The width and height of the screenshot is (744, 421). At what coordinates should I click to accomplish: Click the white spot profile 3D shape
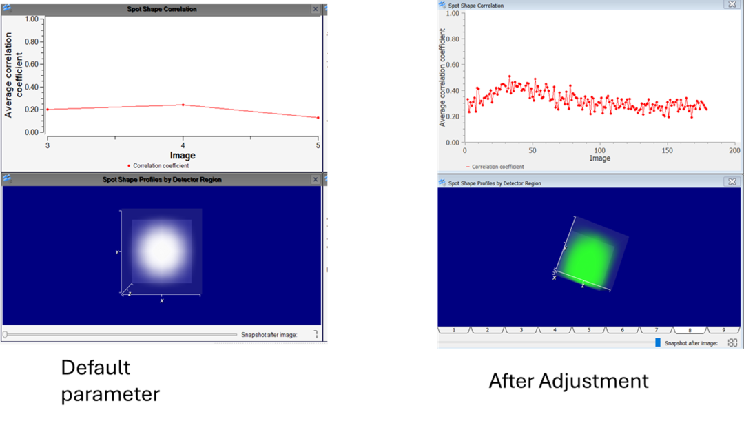pyautogui.click(x=163, y=251)
